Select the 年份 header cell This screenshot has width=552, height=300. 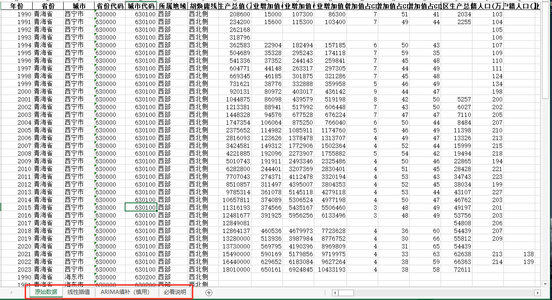tap(17, 6)
